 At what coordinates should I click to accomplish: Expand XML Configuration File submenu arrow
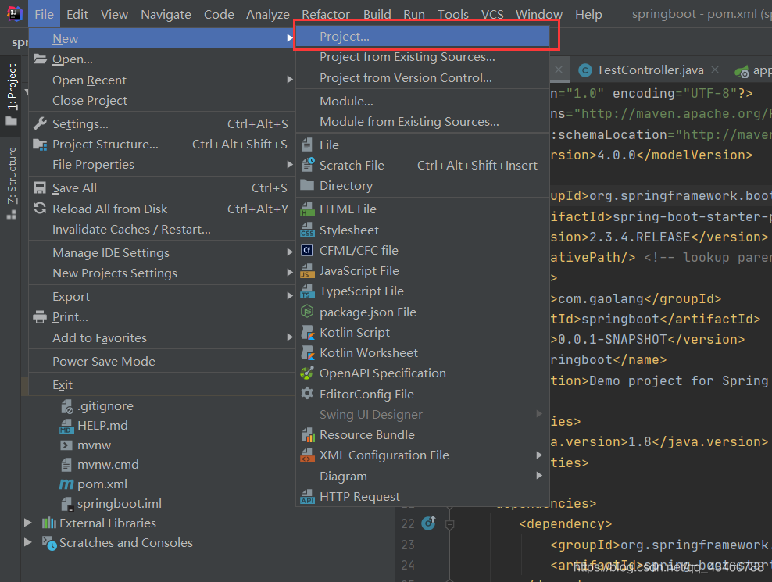[x=539, y=455]
